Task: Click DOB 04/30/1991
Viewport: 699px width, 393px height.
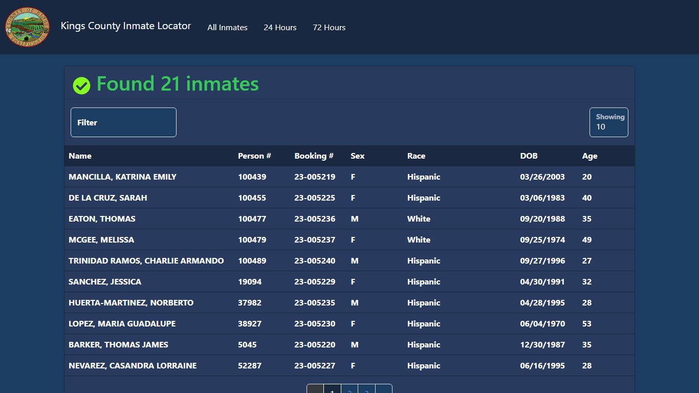Action: coord(542,282)
